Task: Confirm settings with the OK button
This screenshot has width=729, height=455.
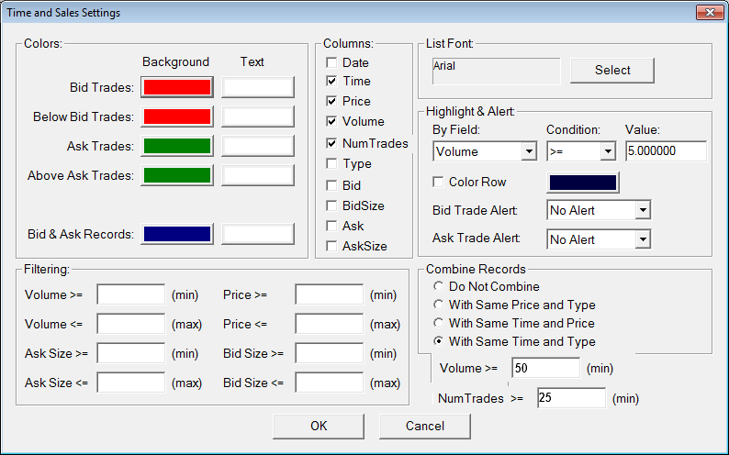Action: 319,427
